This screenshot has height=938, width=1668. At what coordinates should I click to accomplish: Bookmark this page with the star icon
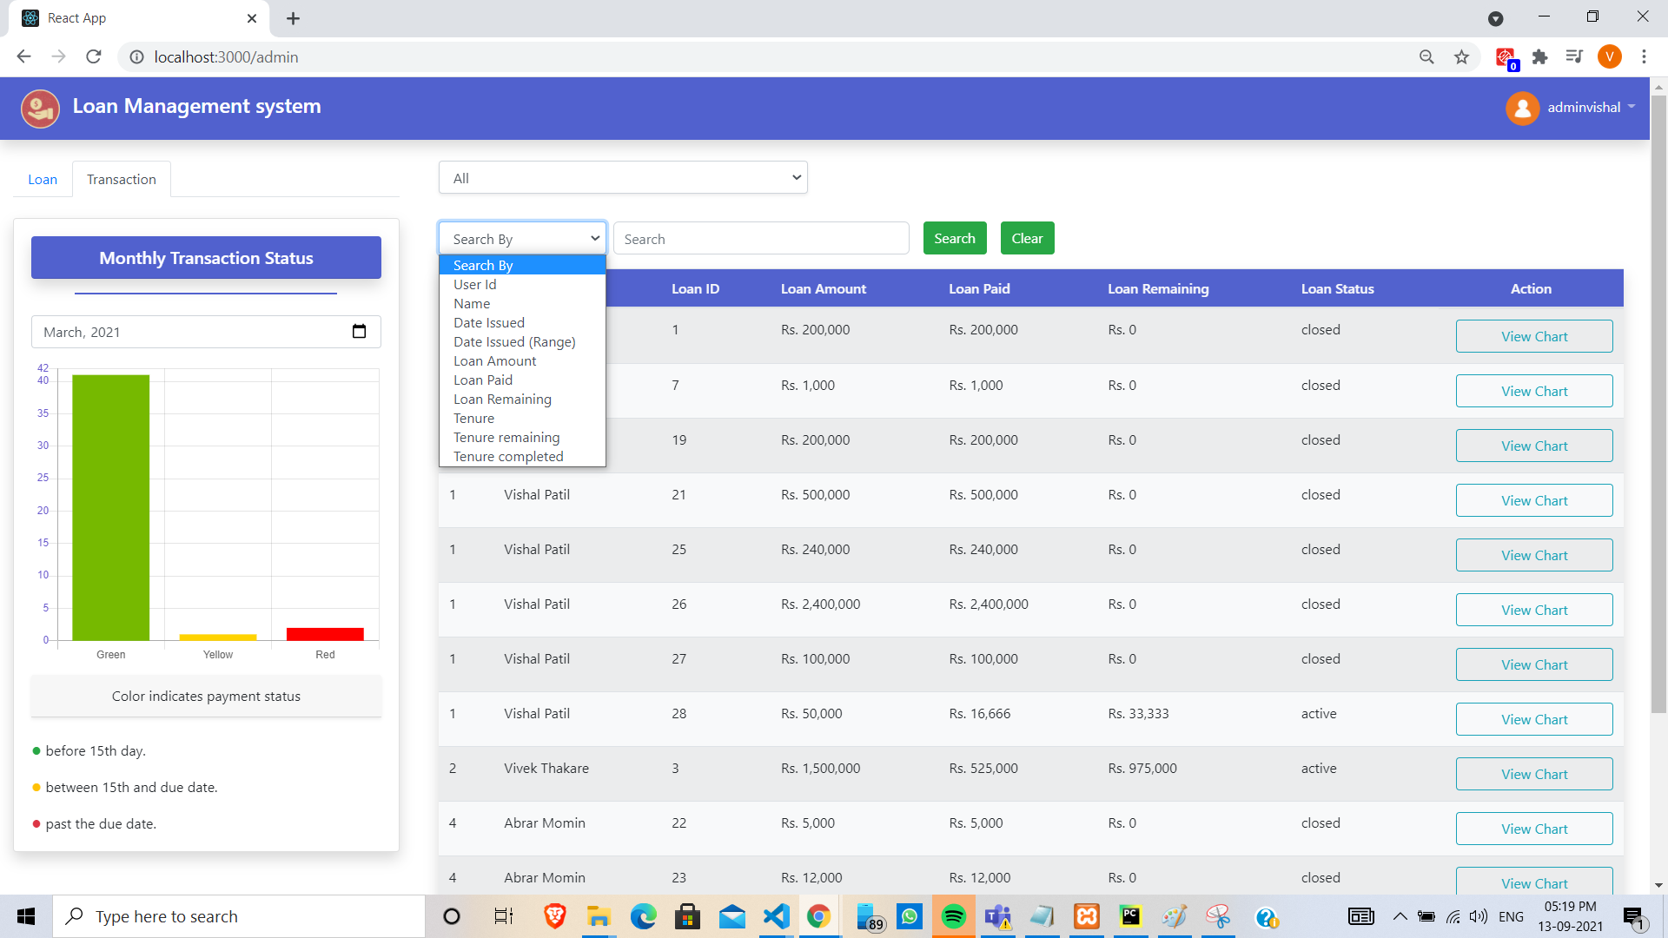[1461, 57]
